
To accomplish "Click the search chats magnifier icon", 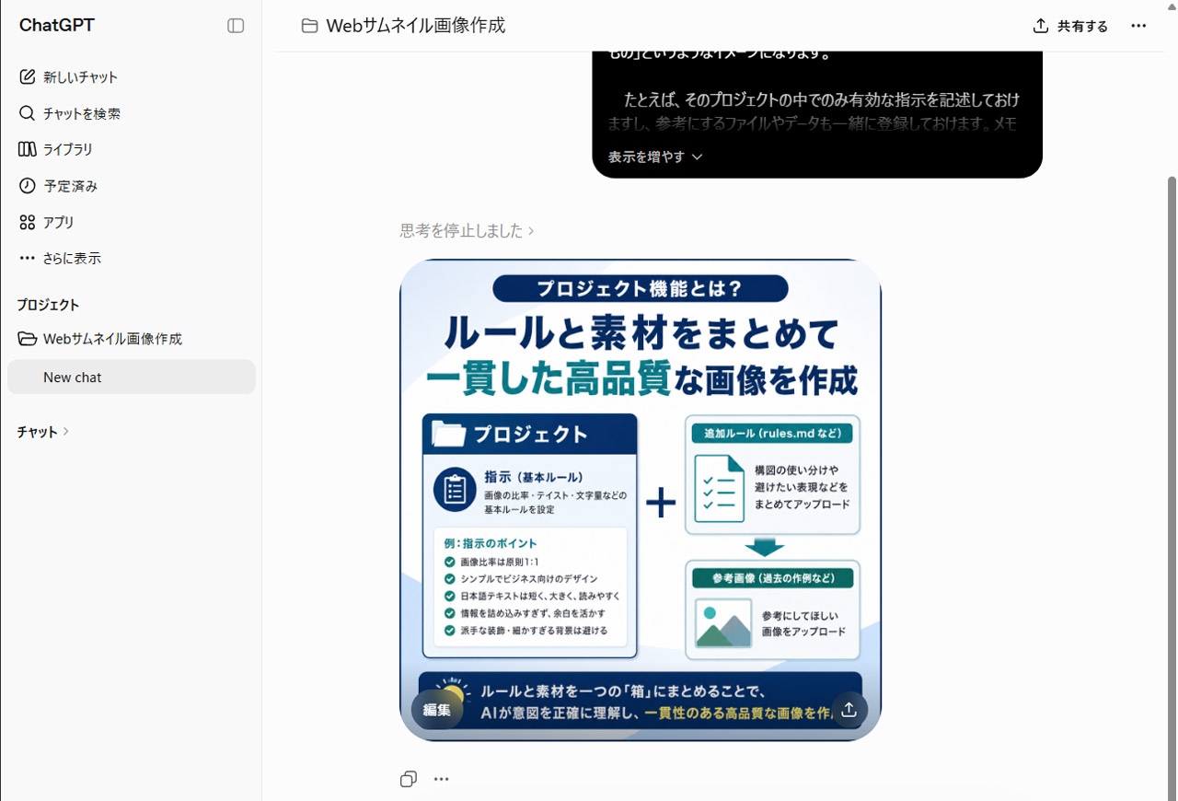I will [28, 113].
